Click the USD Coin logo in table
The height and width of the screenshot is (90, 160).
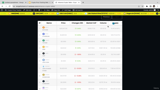(x=43, y=60)
